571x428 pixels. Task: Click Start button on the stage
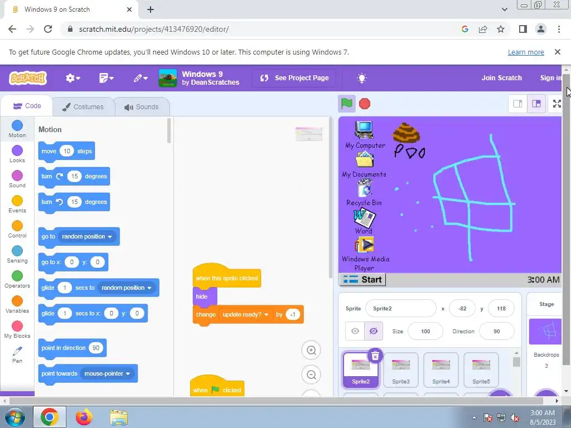[x=362, y=280]
